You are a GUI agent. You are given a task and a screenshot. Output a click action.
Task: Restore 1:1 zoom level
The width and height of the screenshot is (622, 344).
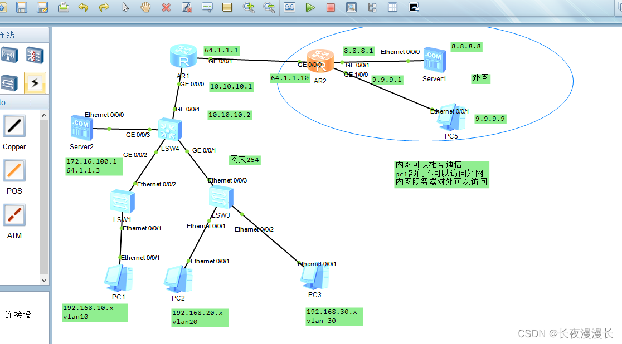(289, 7)
